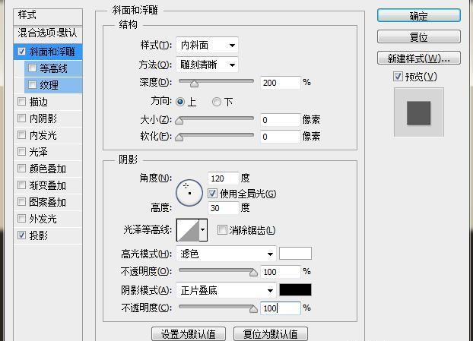This screenshot has height=341, width=473.
Task: Enable the 描边 style checkbox
Action: (x=21, y=102)
